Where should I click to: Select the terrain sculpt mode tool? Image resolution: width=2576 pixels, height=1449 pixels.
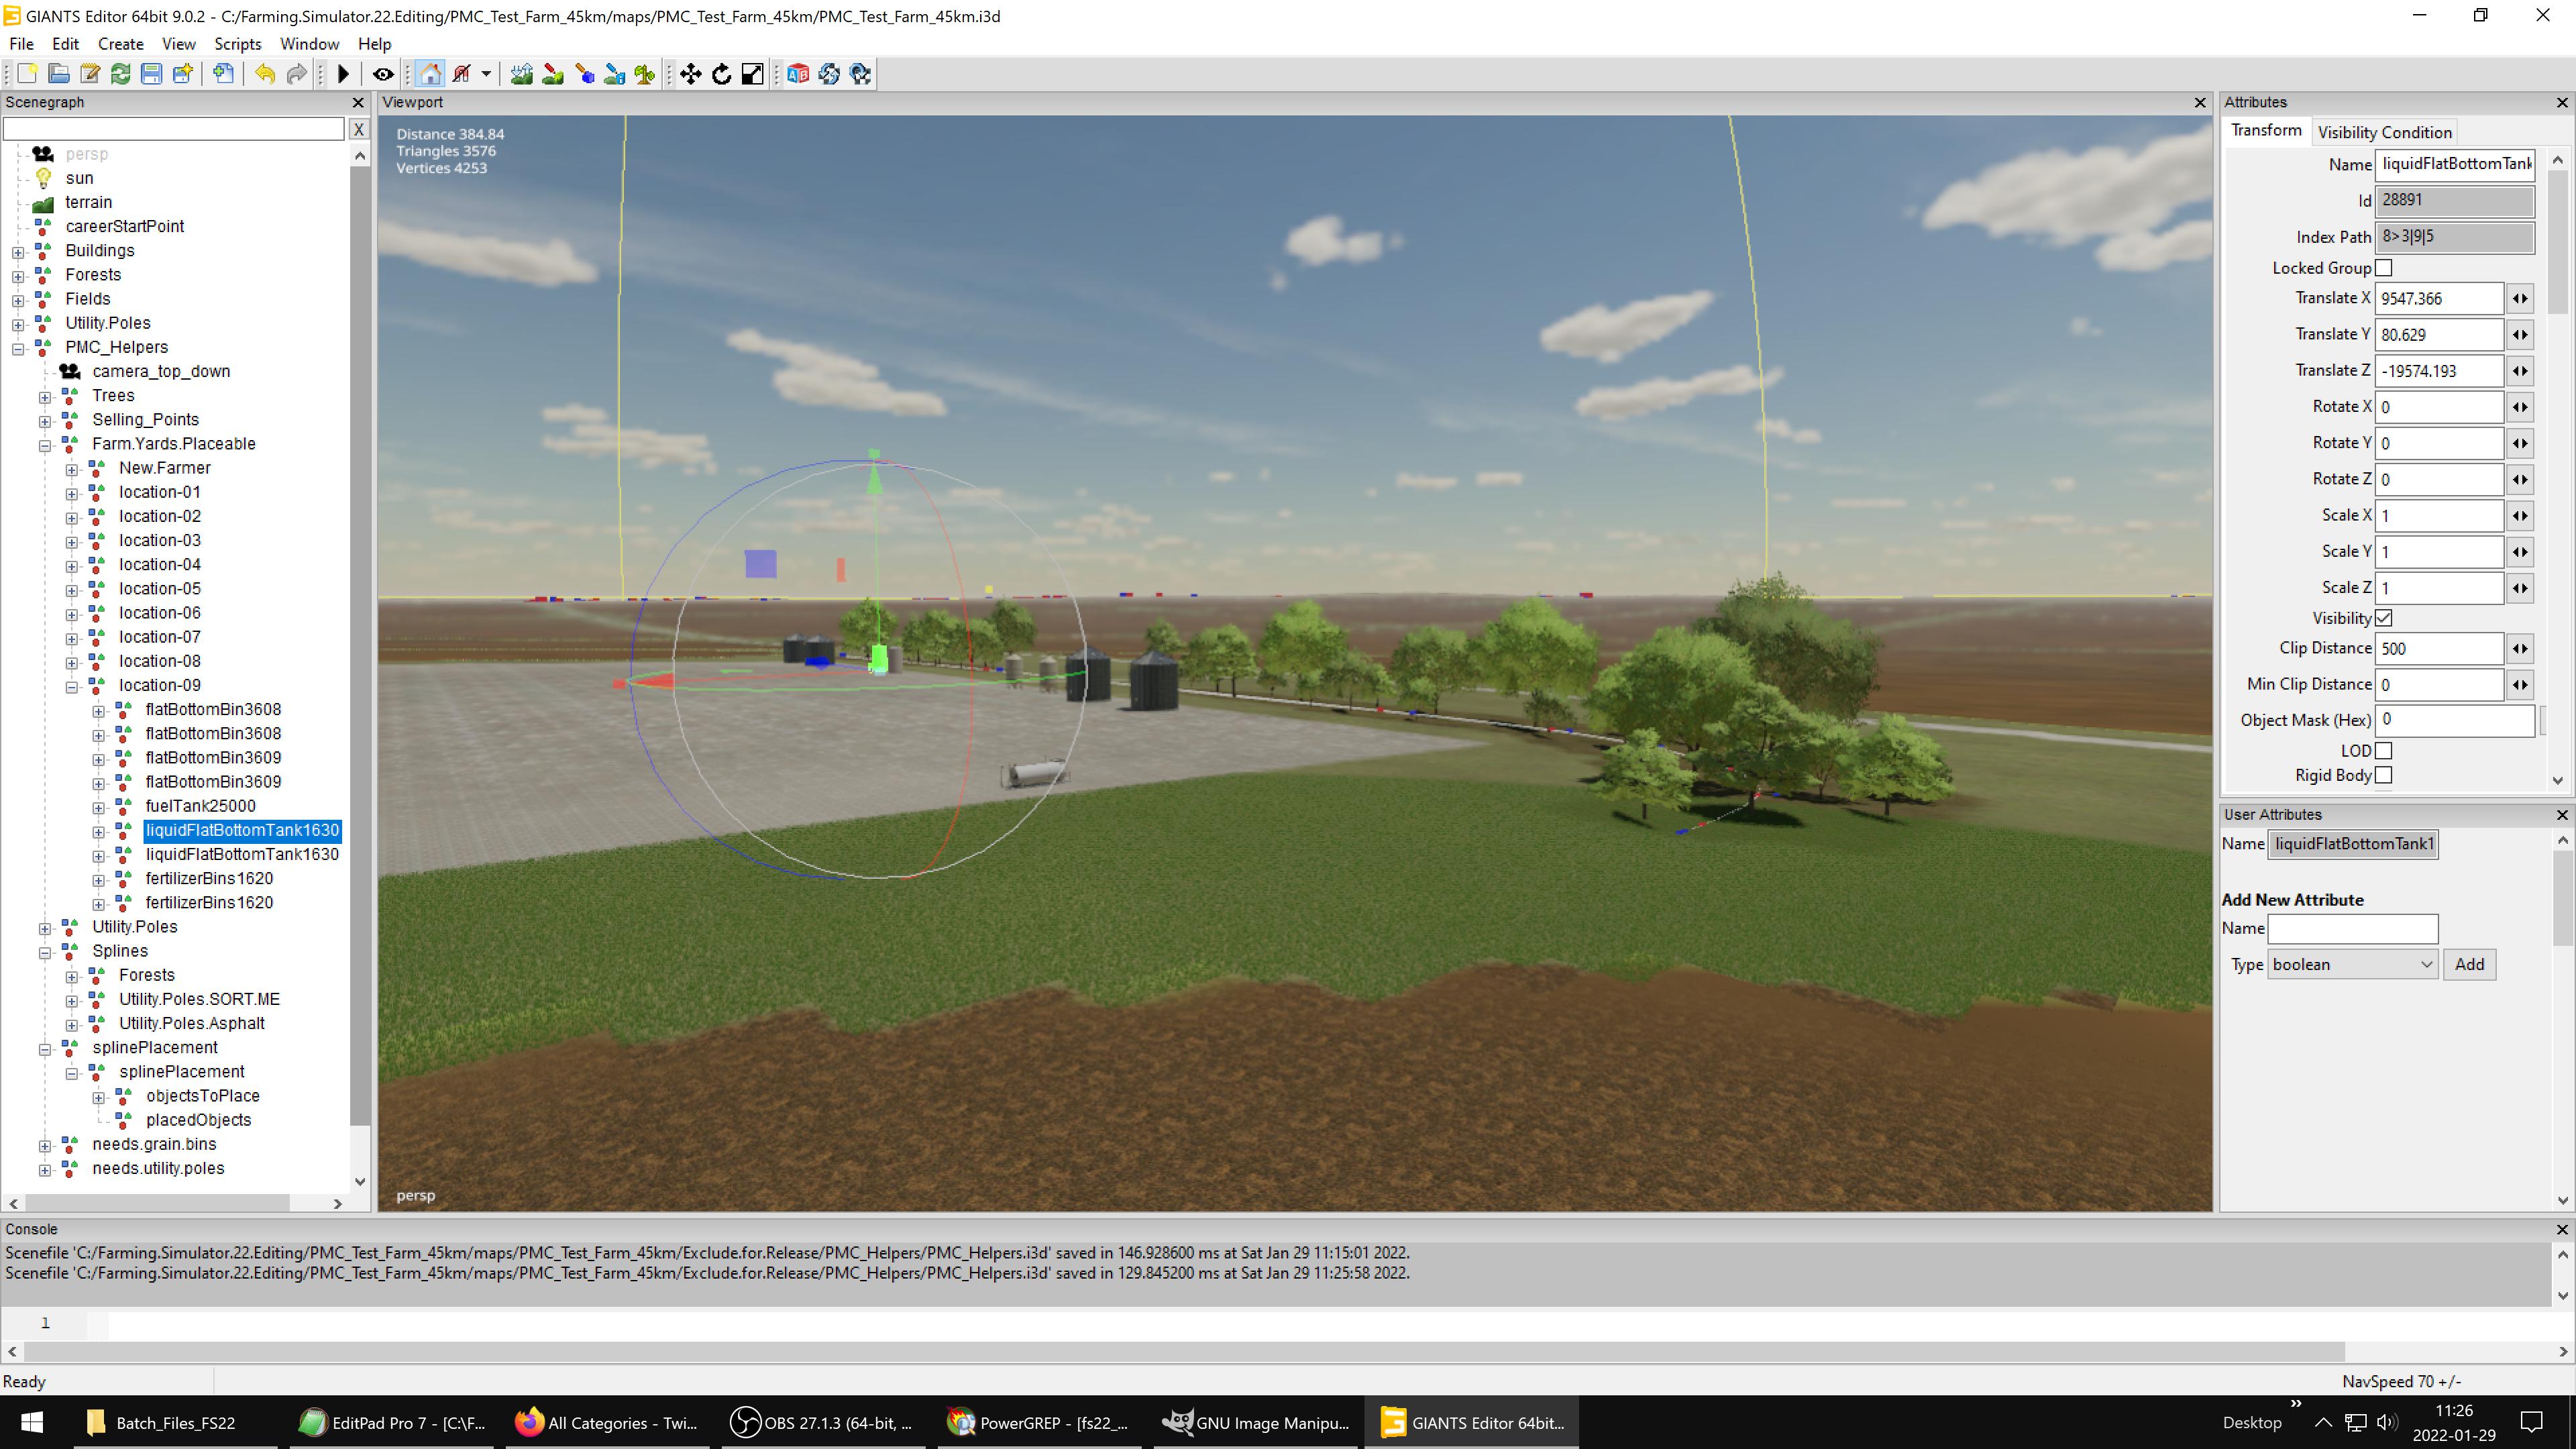point(521,74)
